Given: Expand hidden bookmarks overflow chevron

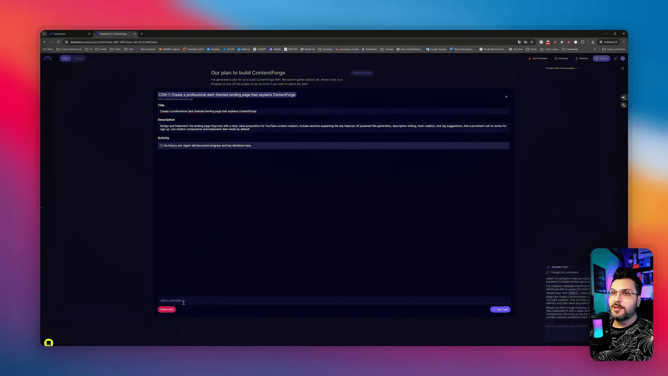Looking at the screenshot, I should tap(595, 49).
